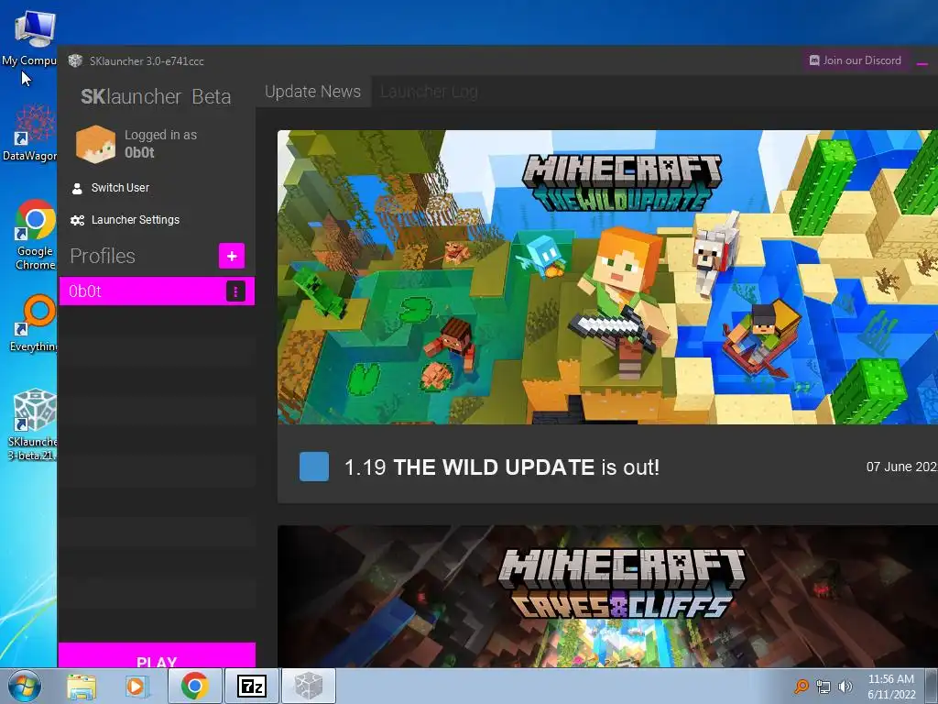Click the SKlauncher title bar cube icon
The image size is (938, 704).
75,60
